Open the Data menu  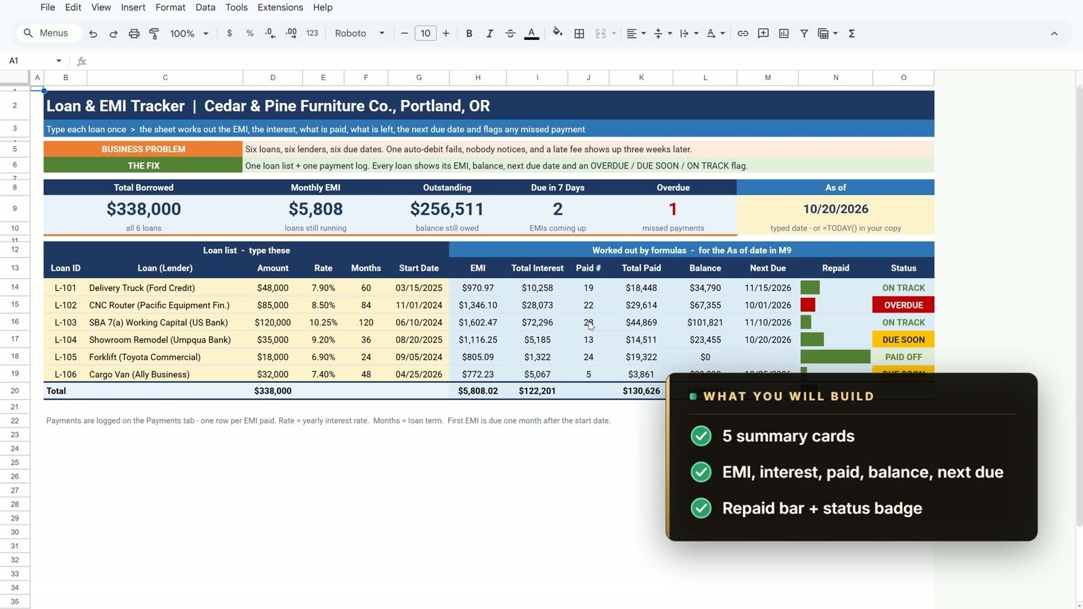(x=205, y=7)
